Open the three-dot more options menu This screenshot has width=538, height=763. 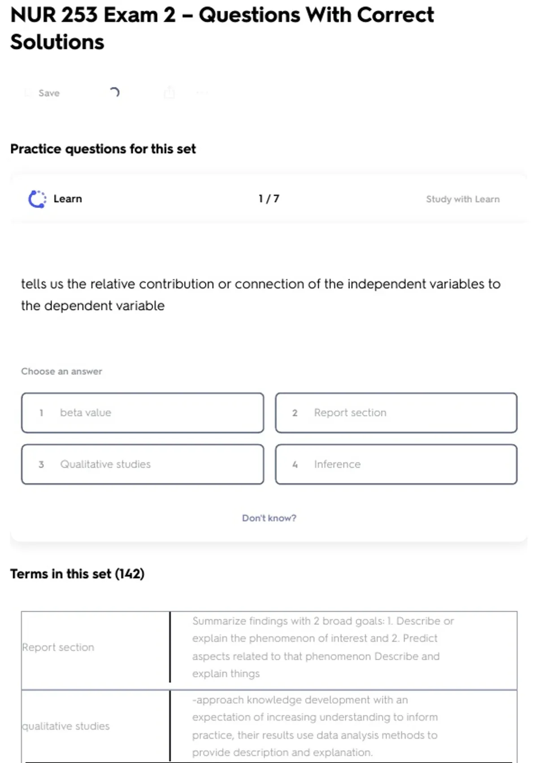[202, 93]
